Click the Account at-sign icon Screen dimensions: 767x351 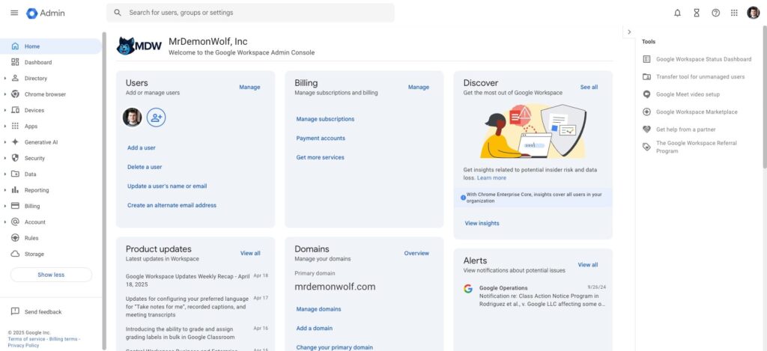pyautogui.click(x=15, y=222)
